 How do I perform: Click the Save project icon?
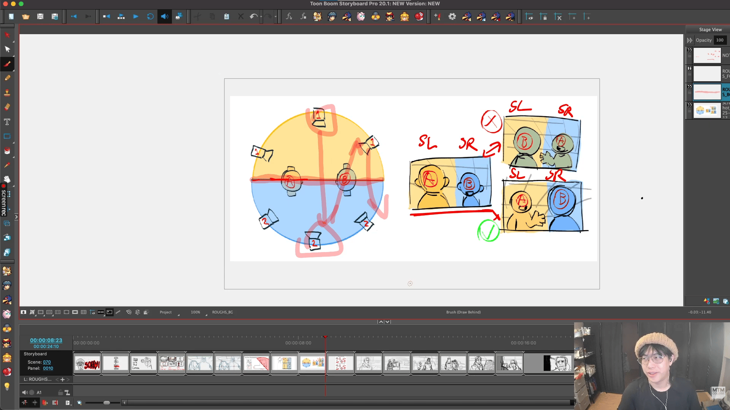(x=40, y=17)
